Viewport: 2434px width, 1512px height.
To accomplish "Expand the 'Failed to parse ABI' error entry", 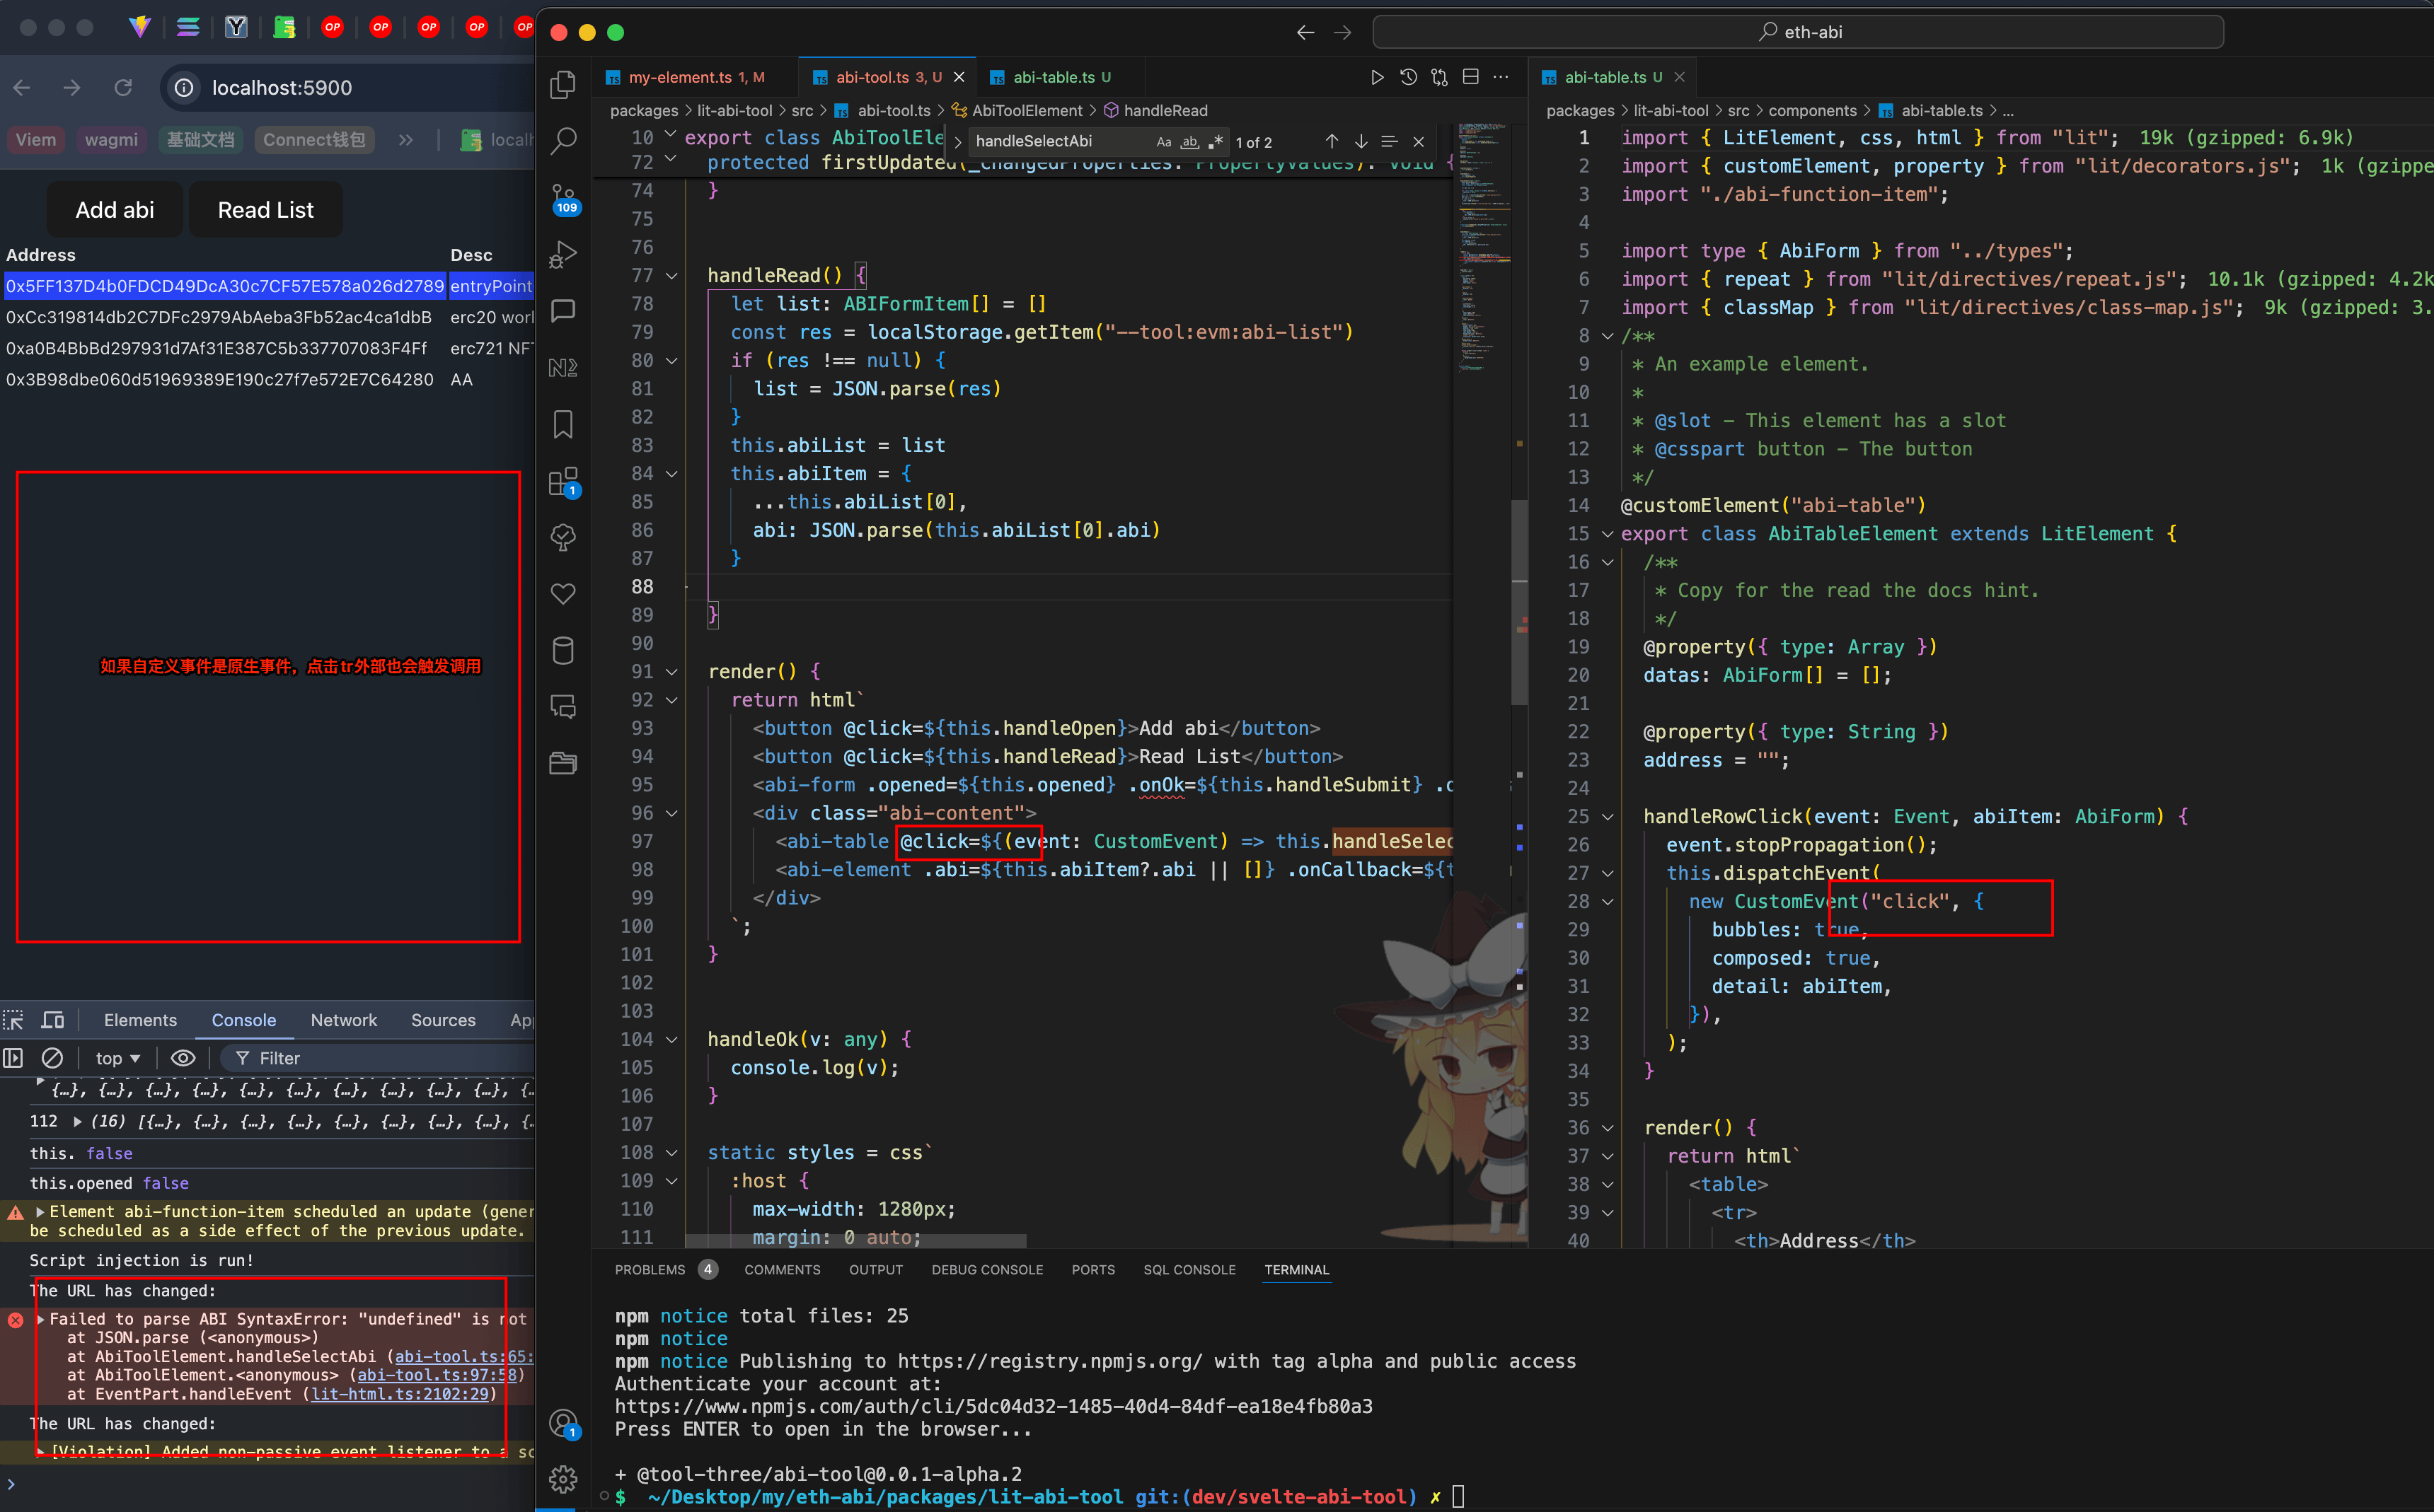I will (x=41, y=1319).
